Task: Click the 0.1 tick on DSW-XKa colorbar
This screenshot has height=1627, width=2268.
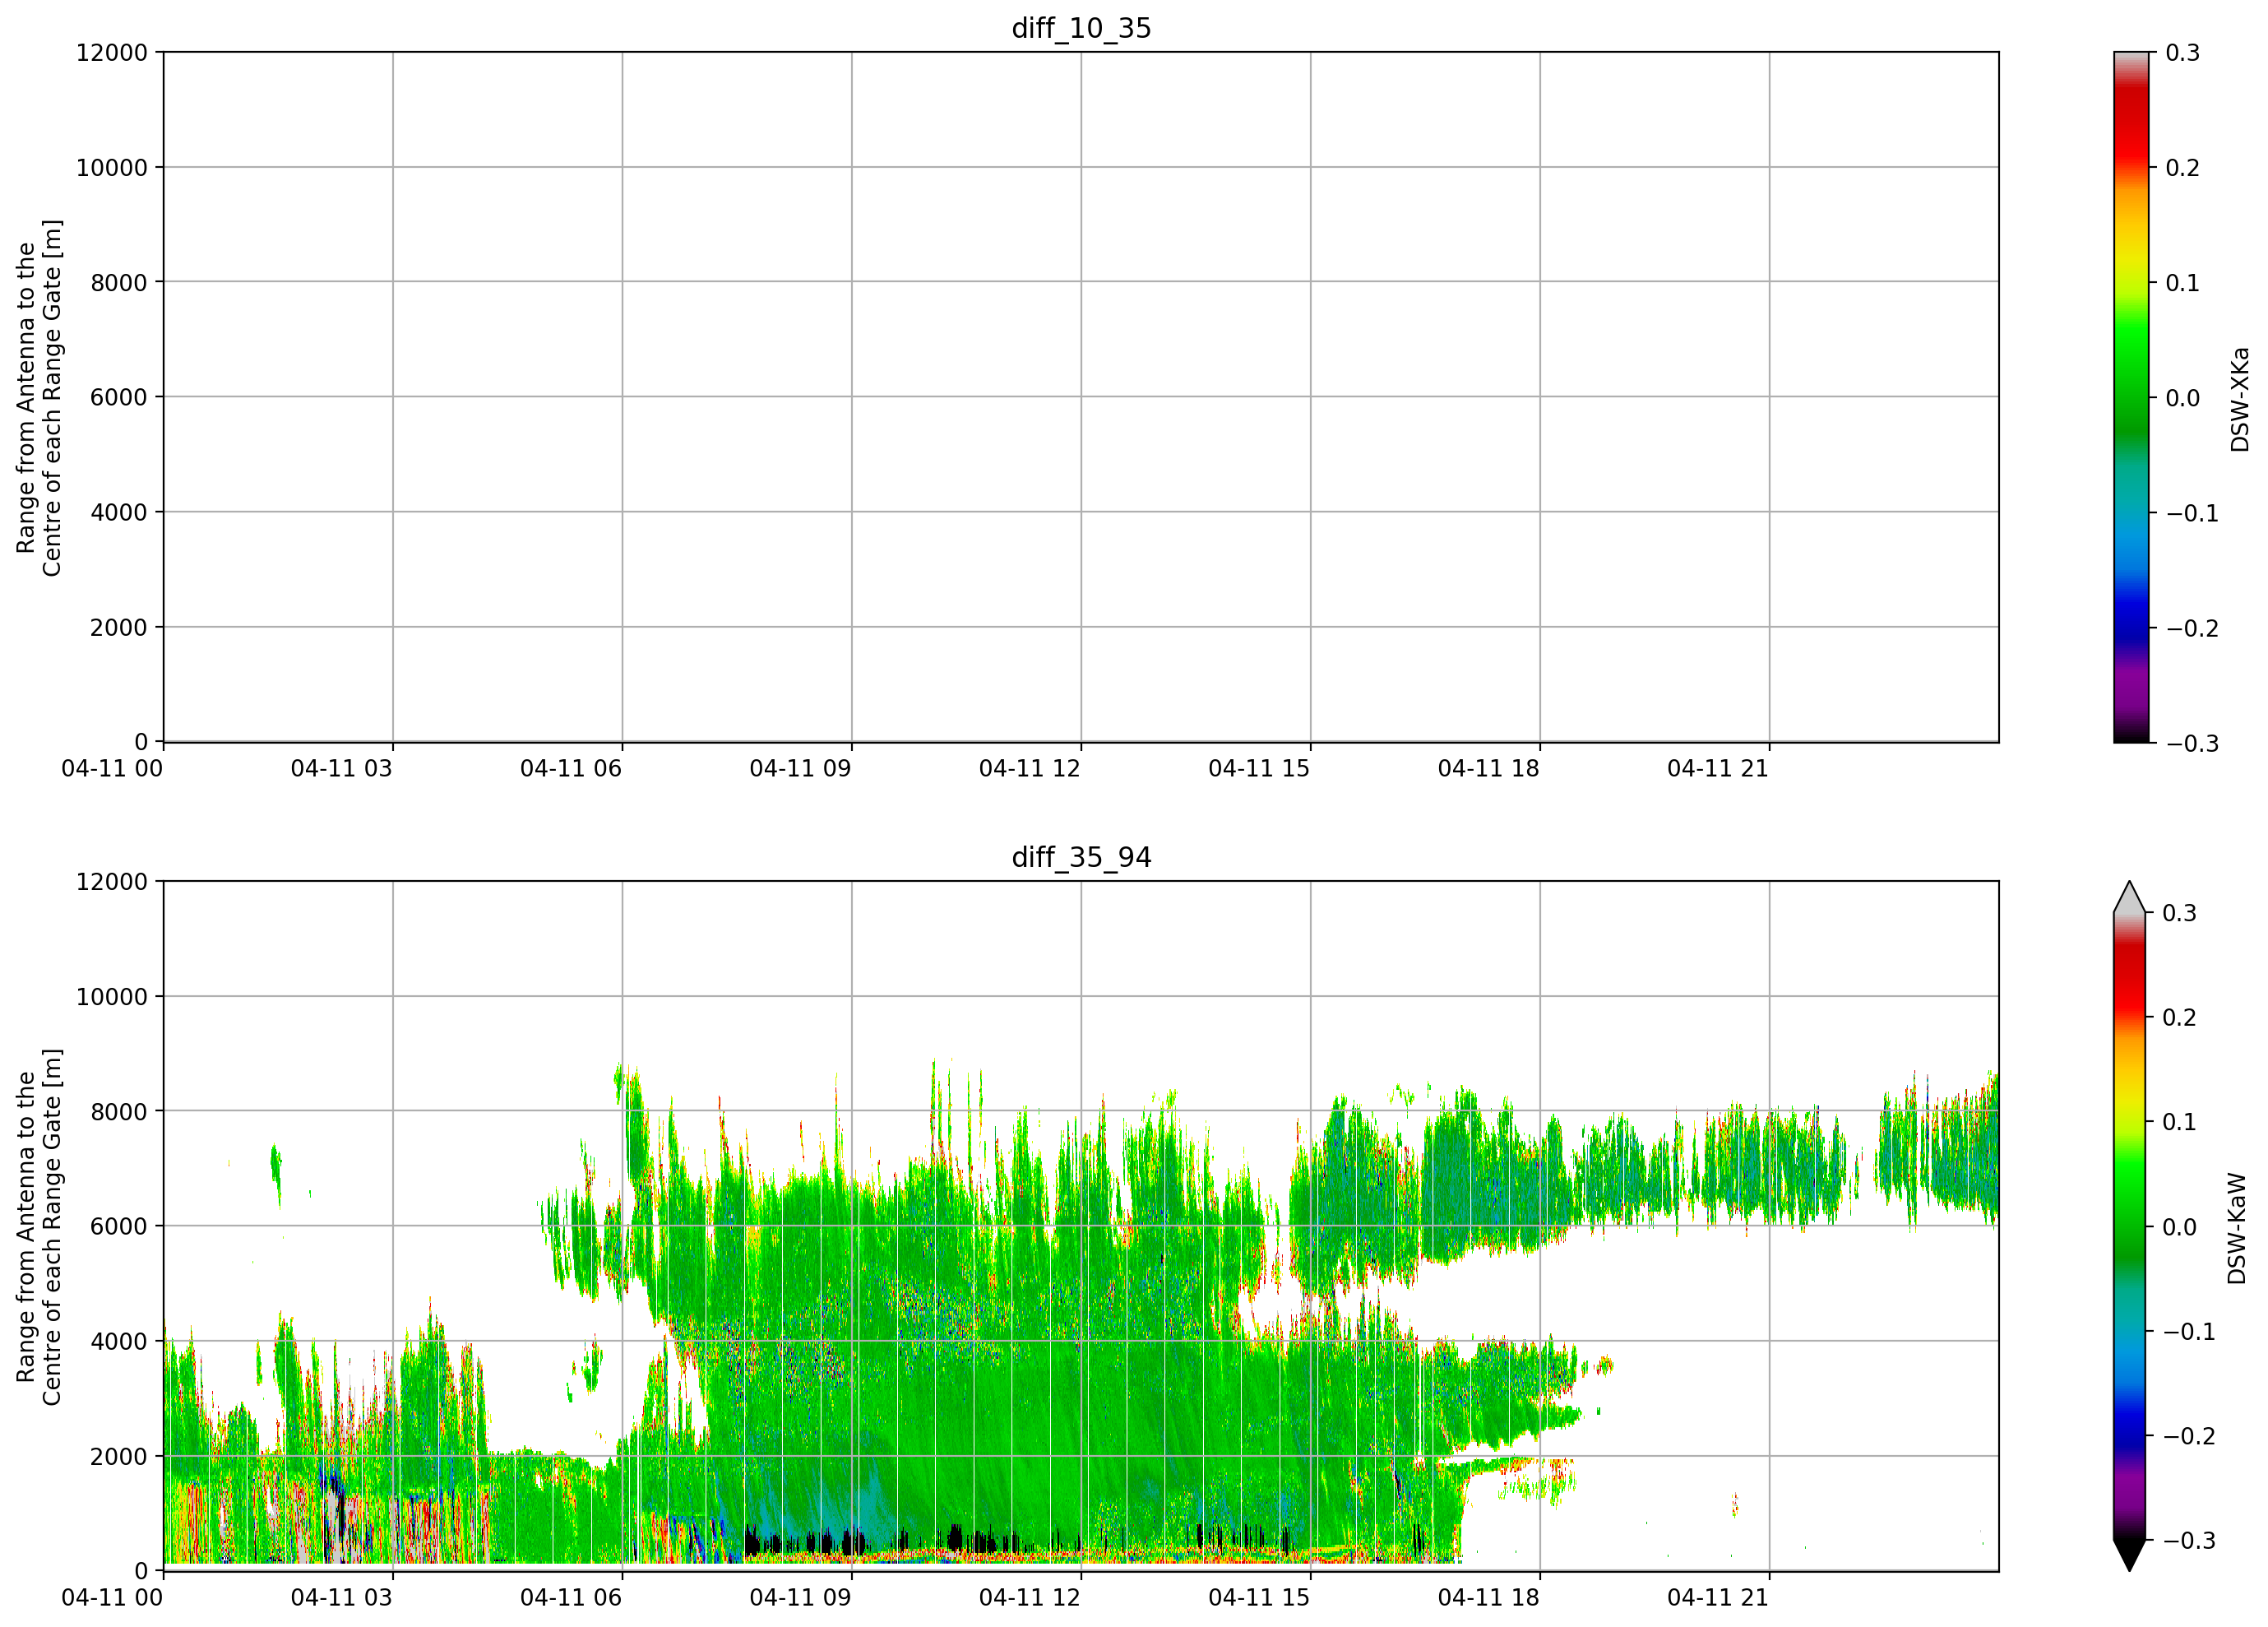Action: 2182,283
